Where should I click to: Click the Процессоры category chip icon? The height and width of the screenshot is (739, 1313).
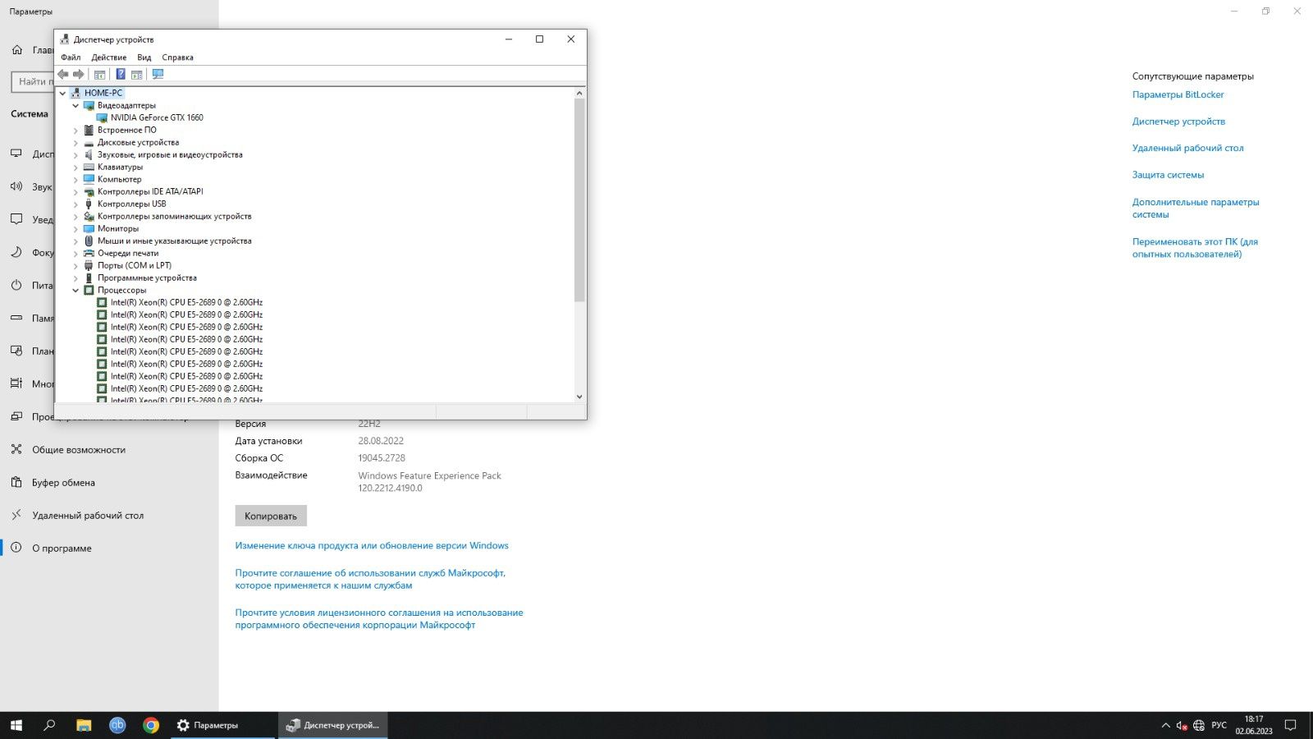[x=89, y=290]
